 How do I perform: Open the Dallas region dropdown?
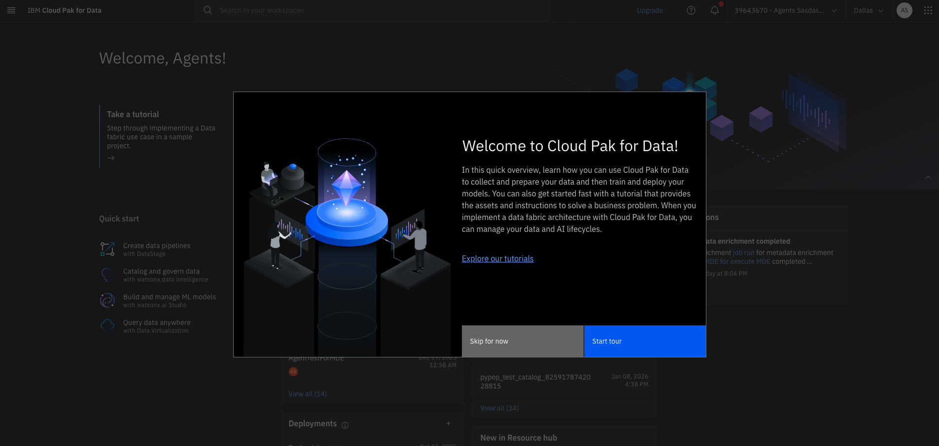pos(869,10)
